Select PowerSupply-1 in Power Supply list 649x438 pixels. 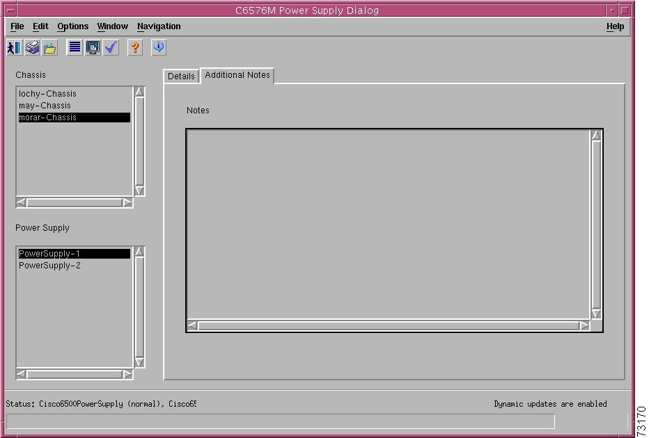(x=75, y=254)
